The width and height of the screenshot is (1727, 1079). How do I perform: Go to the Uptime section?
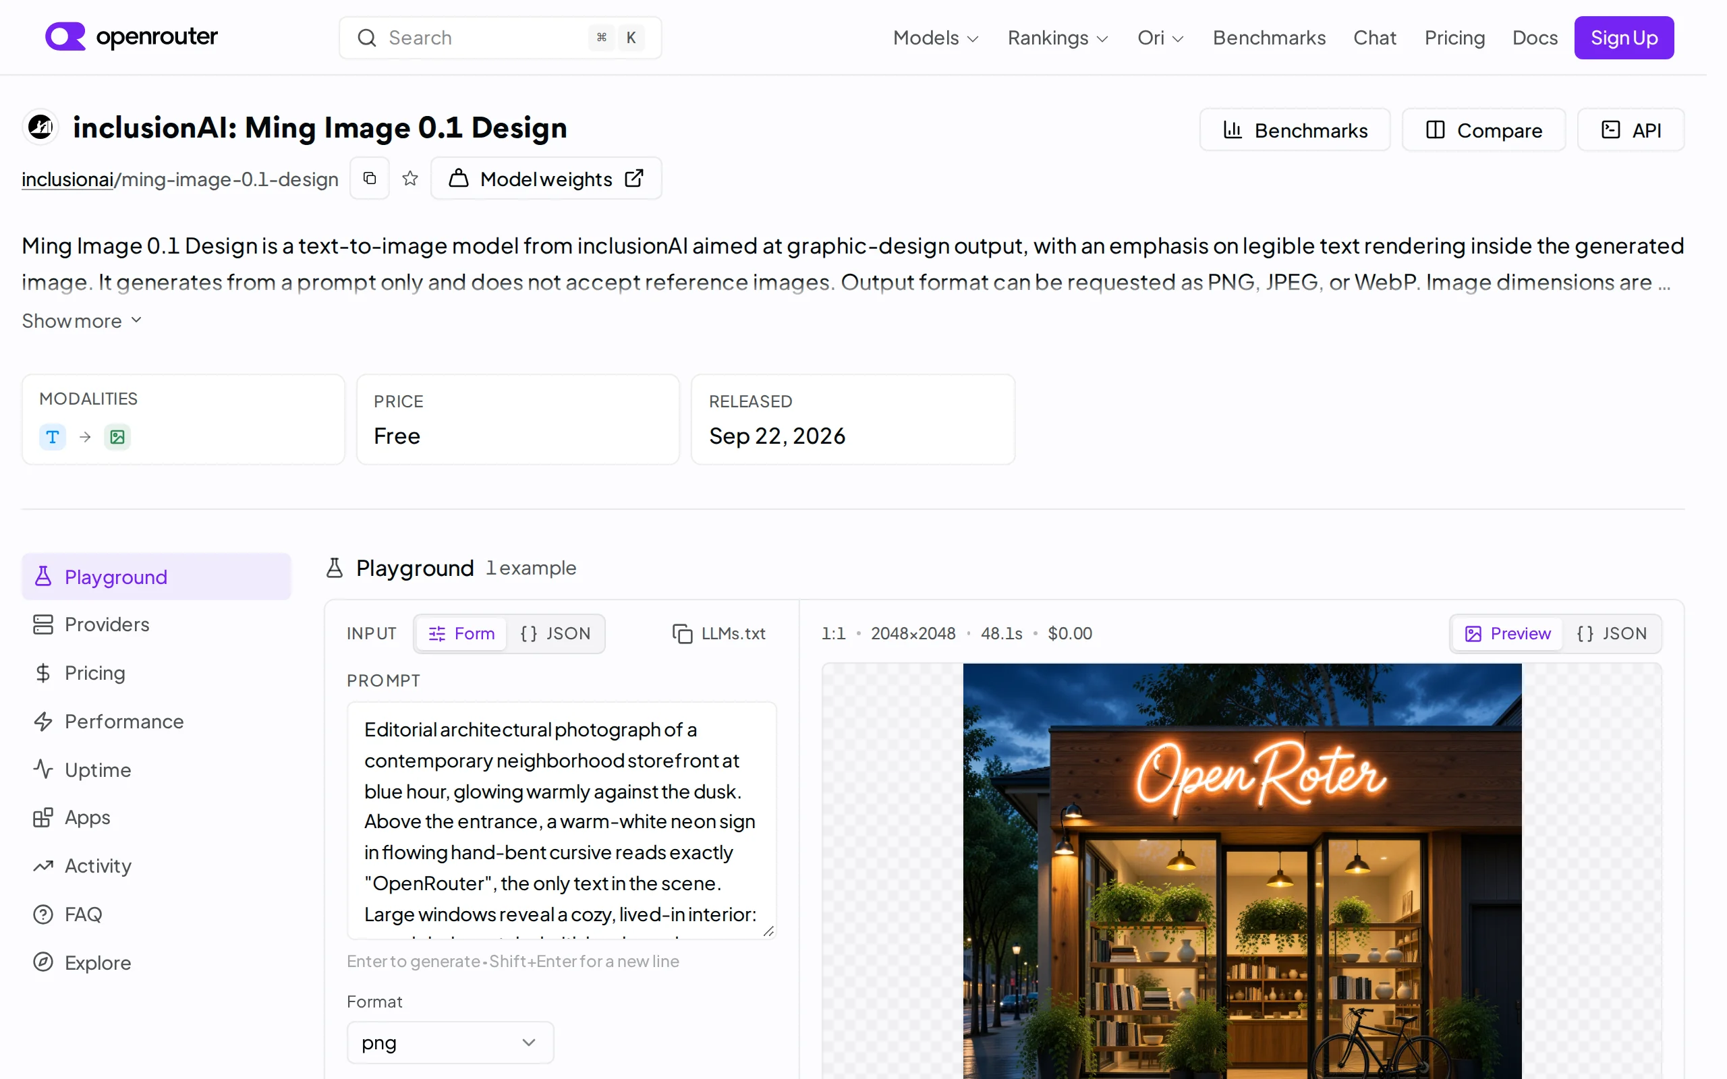[x=157, y=769]
